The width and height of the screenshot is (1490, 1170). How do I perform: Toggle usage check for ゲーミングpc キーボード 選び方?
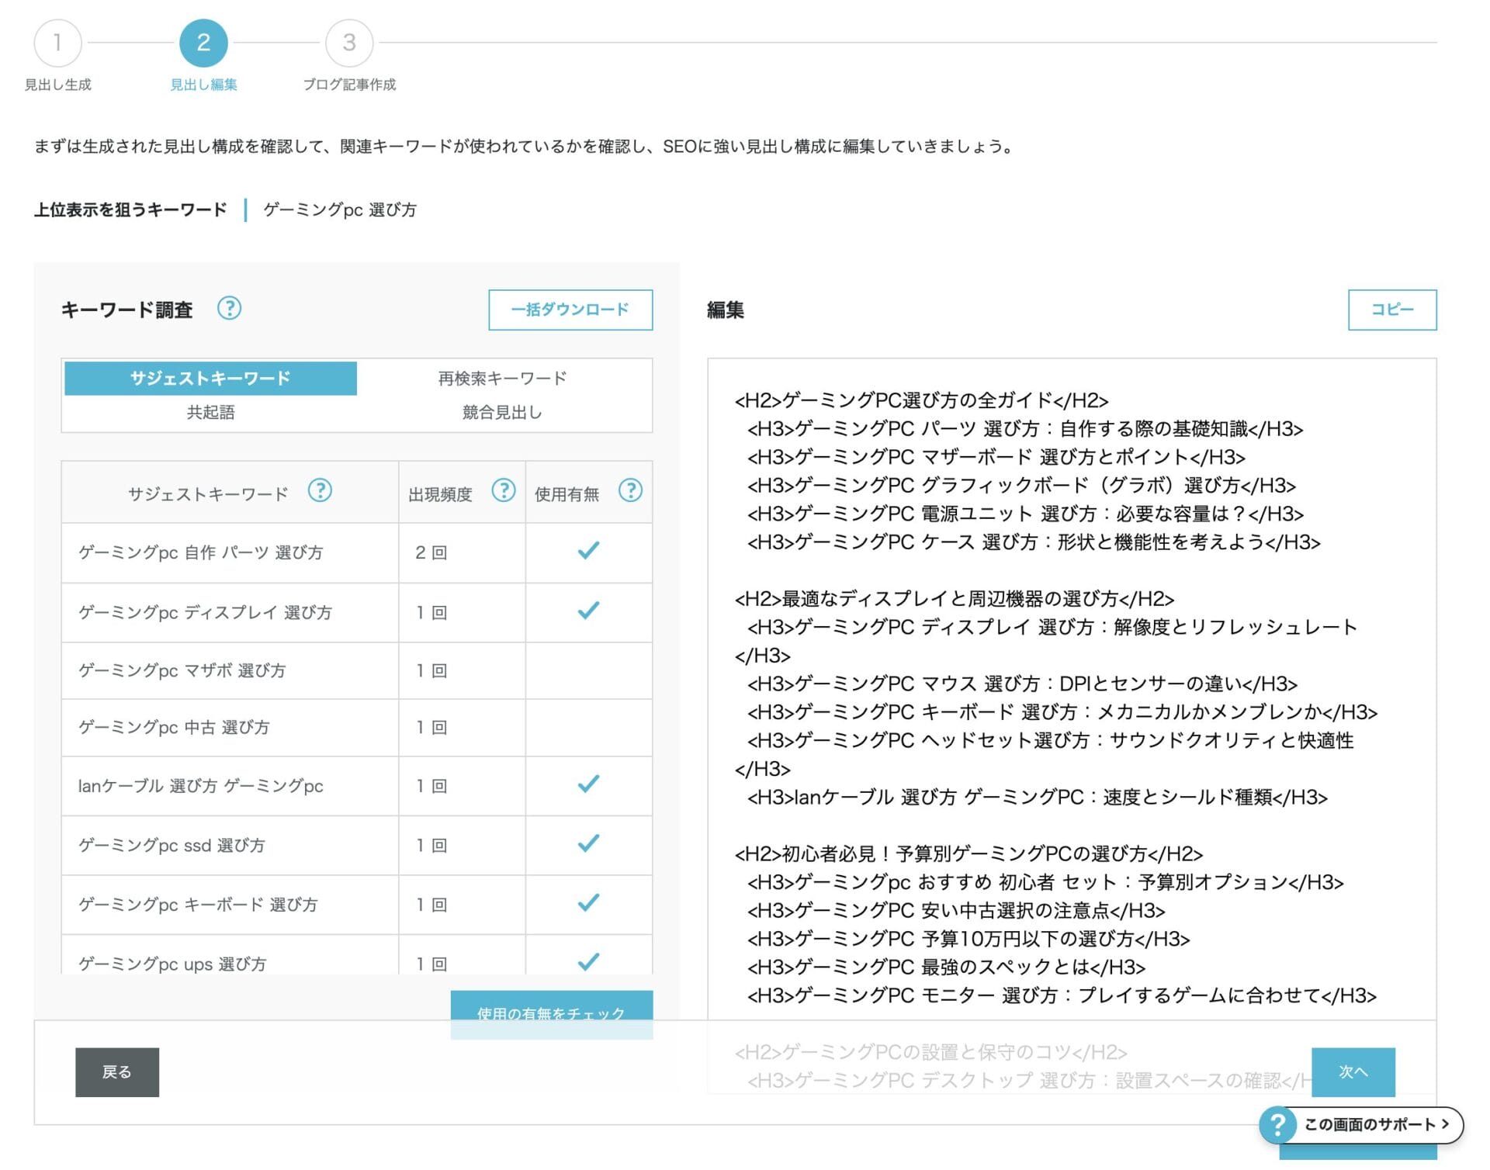coord(588,904)
